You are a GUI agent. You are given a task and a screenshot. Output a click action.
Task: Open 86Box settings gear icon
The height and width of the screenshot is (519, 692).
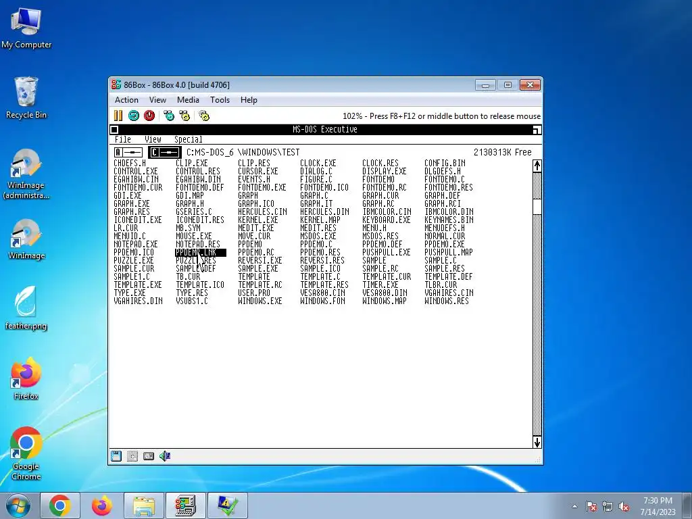(204, 116)
